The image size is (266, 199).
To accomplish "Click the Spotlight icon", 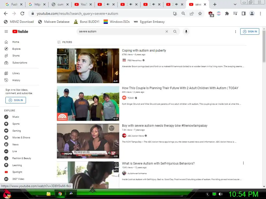I will [6, 172].
